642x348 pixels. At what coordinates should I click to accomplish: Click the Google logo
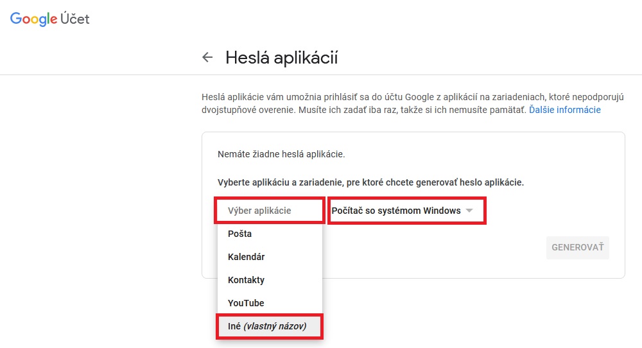point(33,19)
